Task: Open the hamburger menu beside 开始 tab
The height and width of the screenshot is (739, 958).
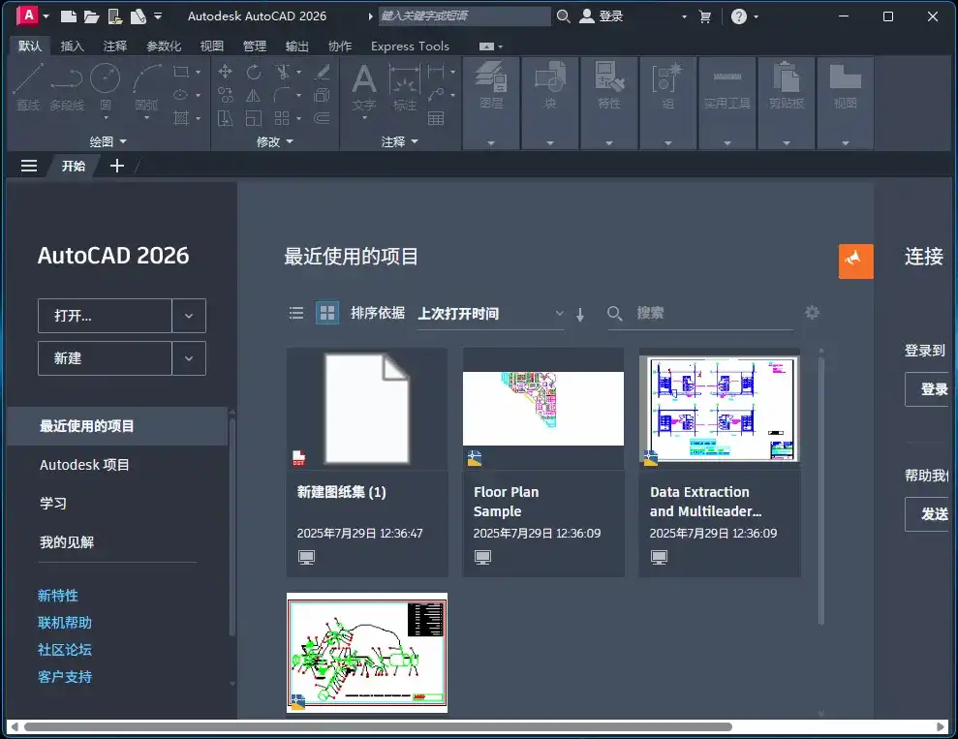Action: 29,166
